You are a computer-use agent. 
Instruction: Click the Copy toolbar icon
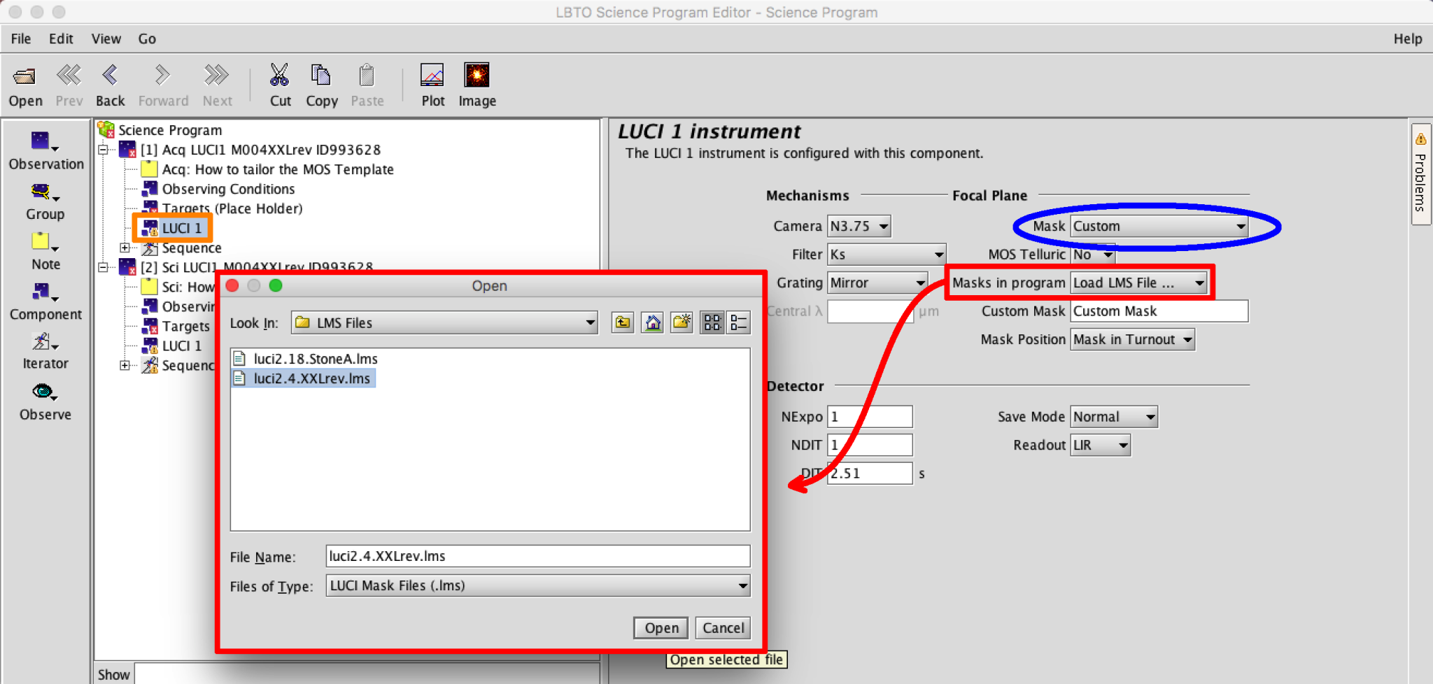point(320,74)
